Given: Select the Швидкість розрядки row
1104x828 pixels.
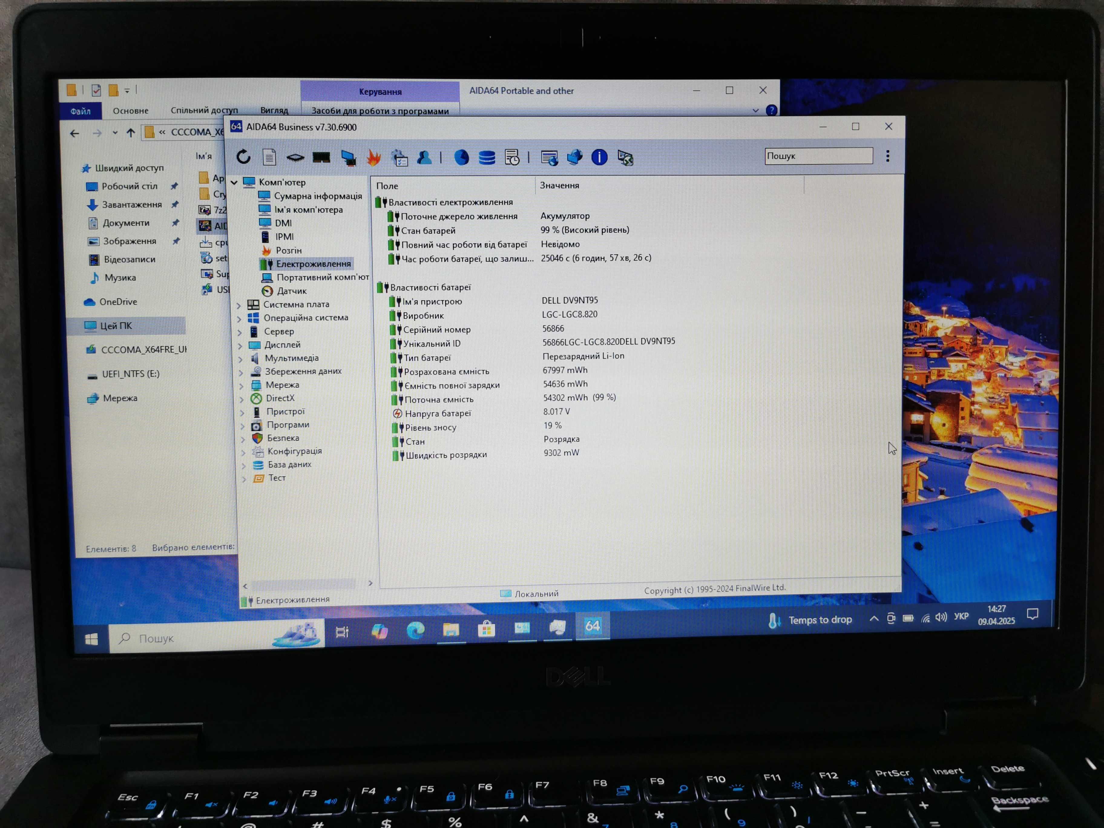Looking at the screenshot, I should (x=446, y=455).
